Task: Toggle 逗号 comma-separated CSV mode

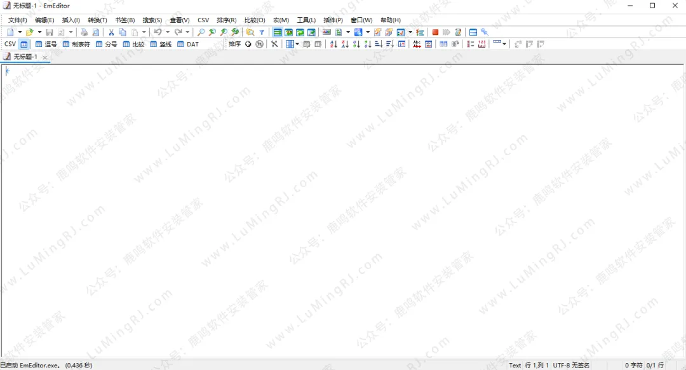Action: pos(46,45)
